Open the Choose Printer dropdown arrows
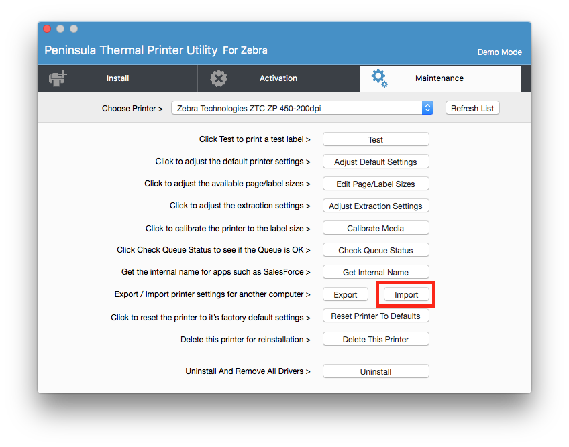The width and height of the screenshot is (569, 447). coord(427,108)
